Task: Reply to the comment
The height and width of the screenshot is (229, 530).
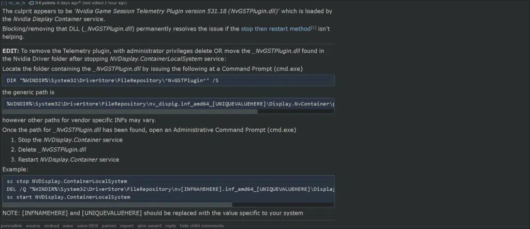Action: [171, 225]
